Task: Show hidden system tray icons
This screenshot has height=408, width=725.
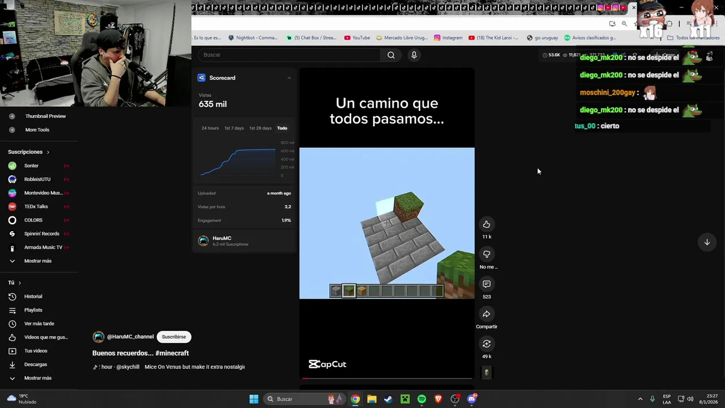Action: (640, 399)
